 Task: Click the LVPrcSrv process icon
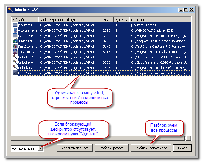pos(15,73)
